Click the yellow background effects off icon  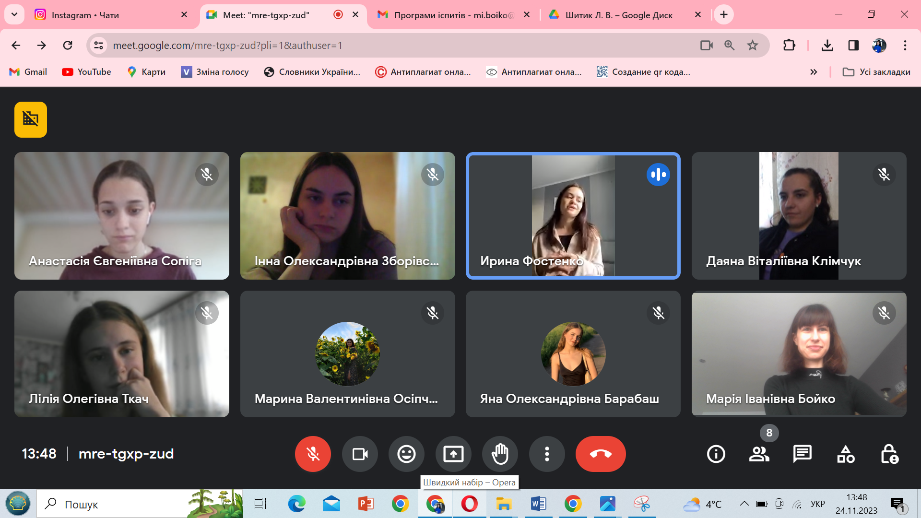point(31,119)
